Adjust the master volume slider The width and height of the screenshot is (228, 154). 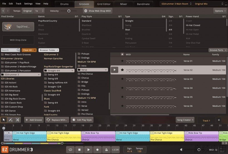point(199,150)
